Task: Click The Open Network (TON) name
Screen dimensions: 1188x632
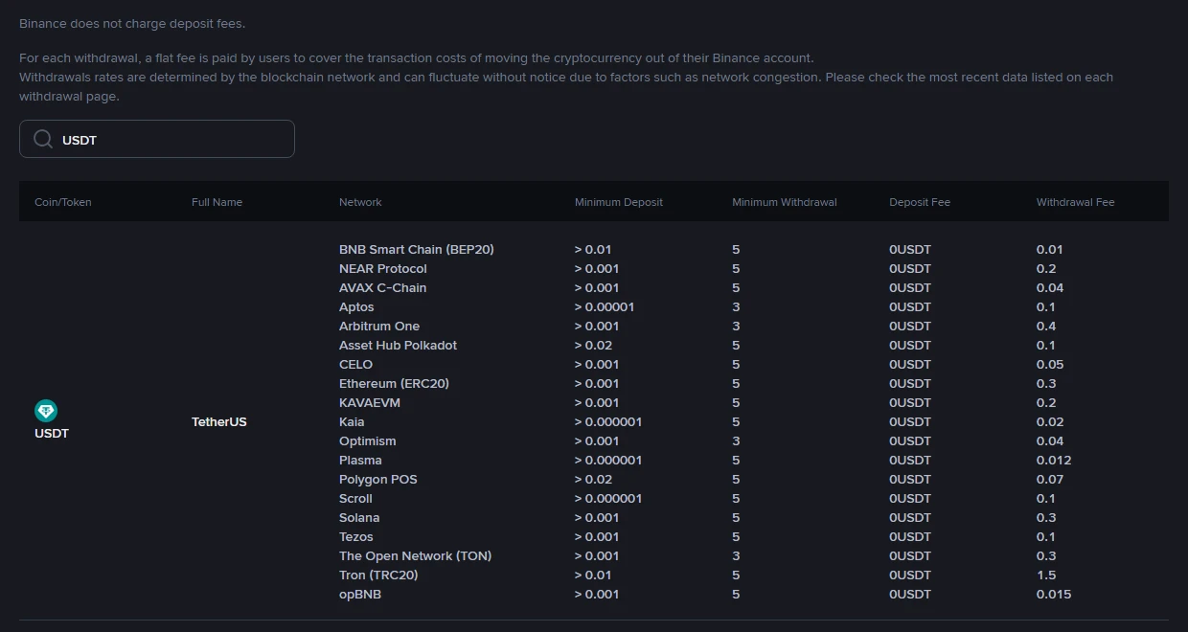Action: 415,556
